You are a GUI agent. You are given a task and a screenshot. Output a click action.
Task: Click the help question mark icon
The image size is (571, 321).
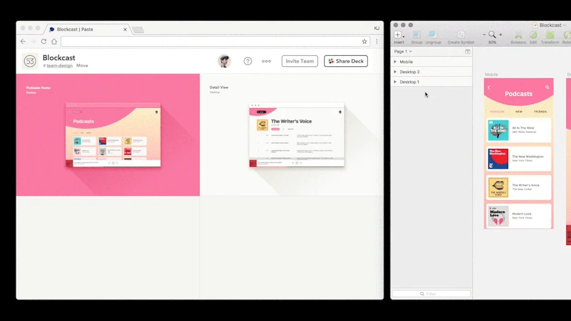coord(248,61)
